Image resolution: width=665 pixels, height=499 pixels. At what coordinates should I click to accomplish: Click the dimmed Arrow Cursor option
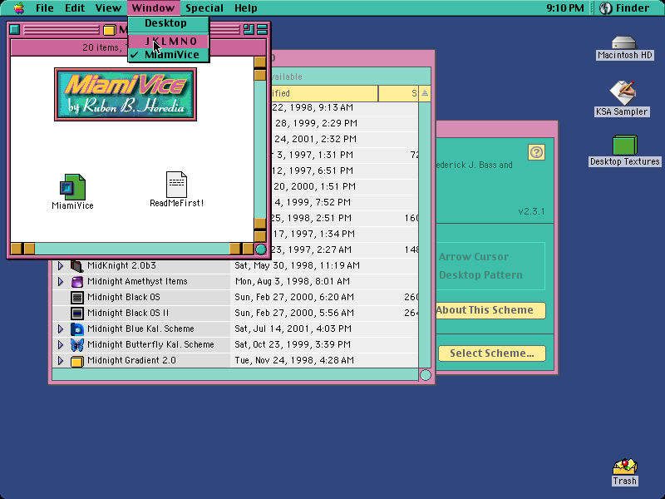[474, 257]
